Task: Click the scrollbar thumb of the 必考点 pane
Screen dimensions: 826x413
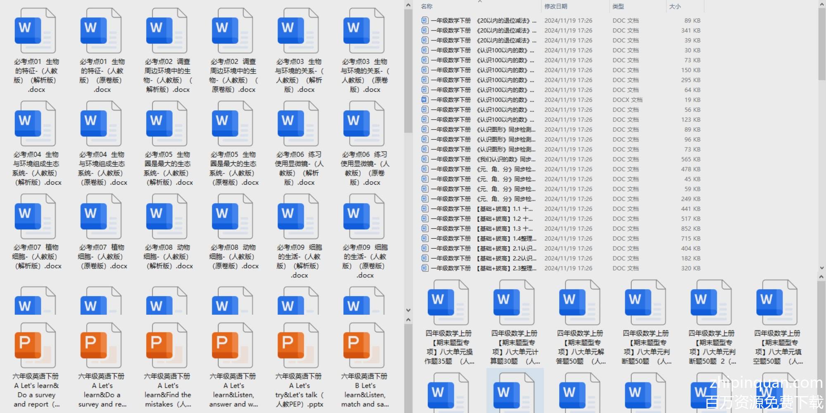Action: point(408,71)
